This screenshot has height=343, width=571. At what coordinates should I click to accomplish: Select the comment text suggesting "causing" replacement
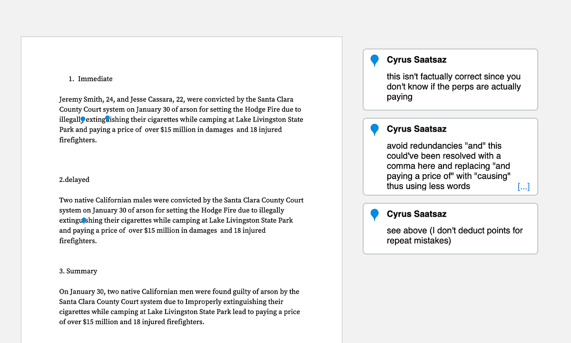coord(449,166)
